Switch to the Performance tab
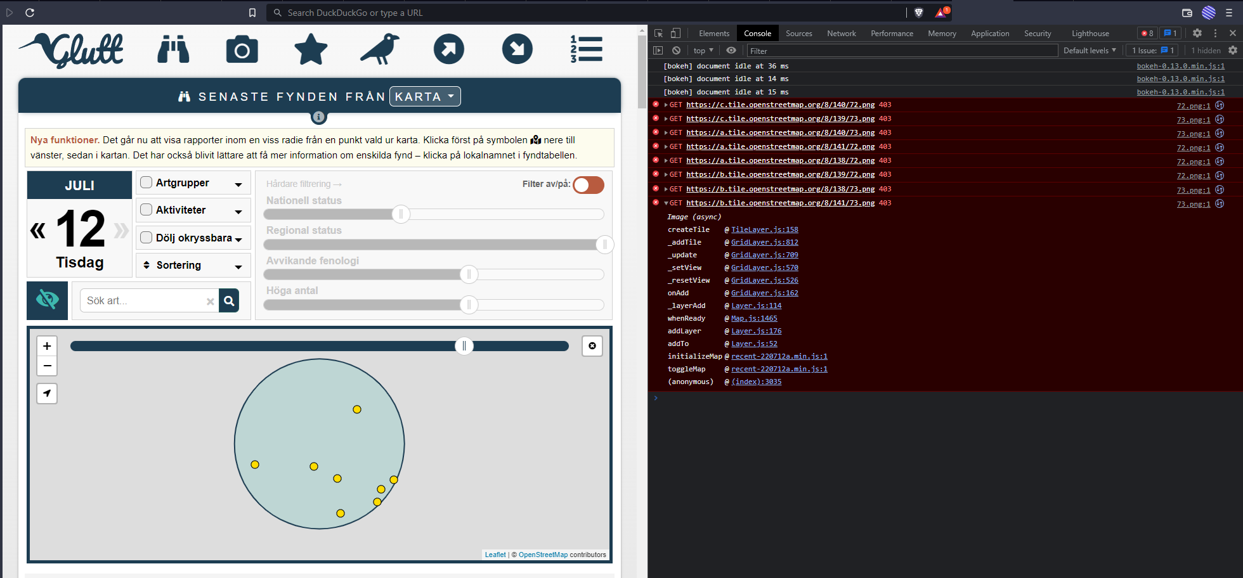This screenshot has height=578, width=1243. [x=892, y=34]
